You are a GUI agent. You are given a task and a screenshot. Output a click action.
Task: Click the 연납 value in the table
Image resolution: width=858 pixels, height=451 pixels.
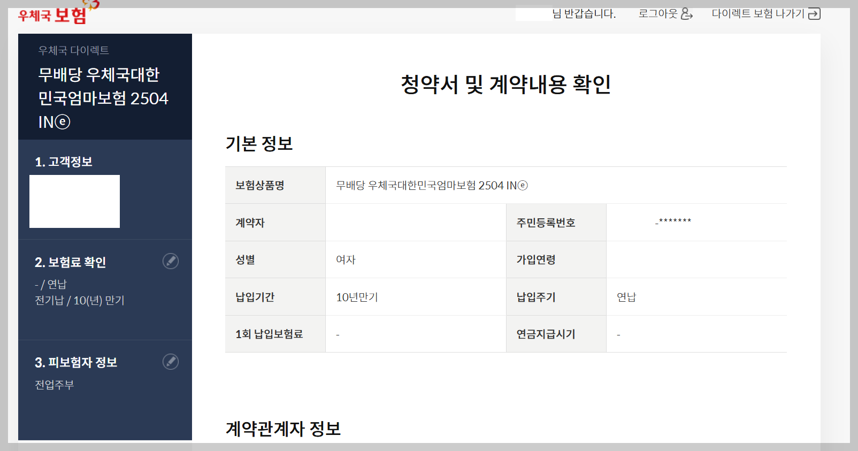tap(626, 297)
